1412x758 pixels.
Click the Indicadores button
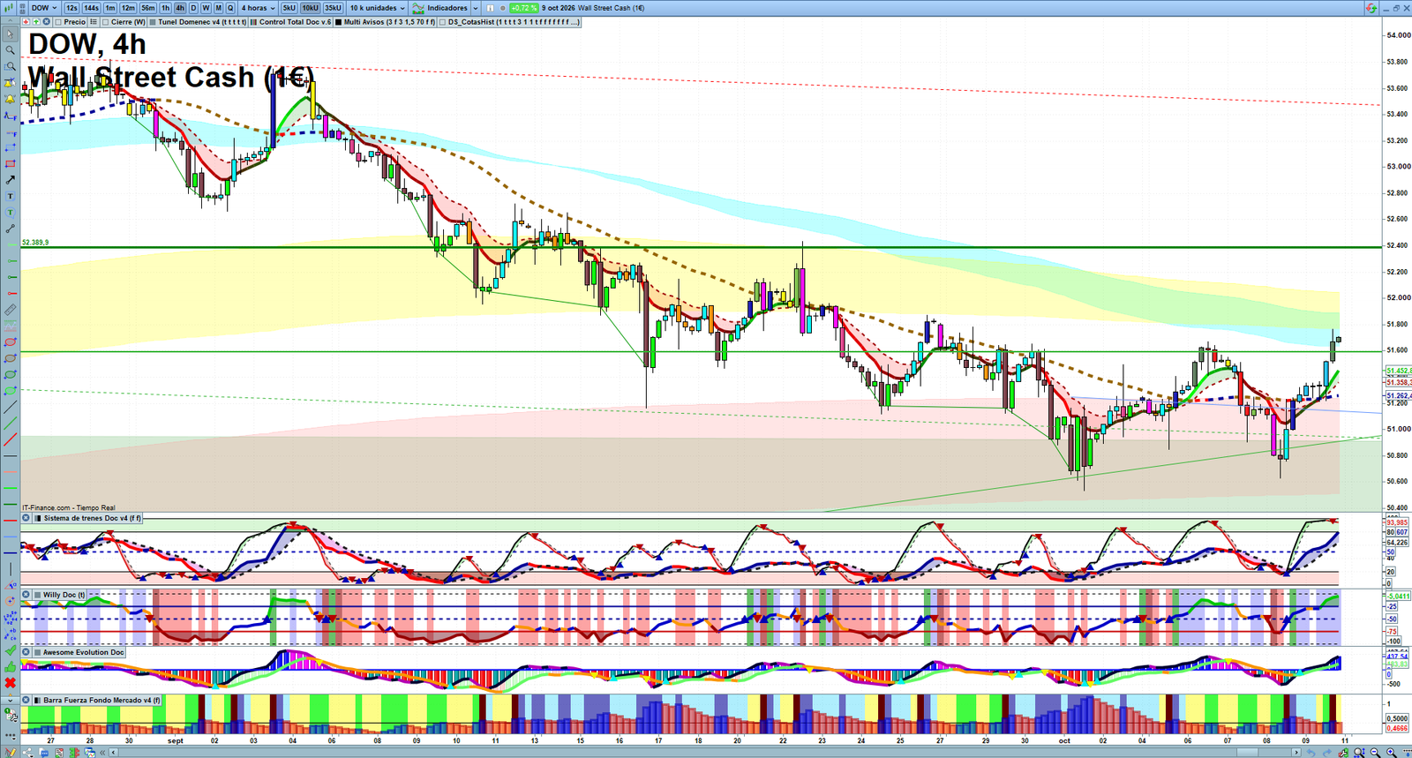click(x=440, y=8)
